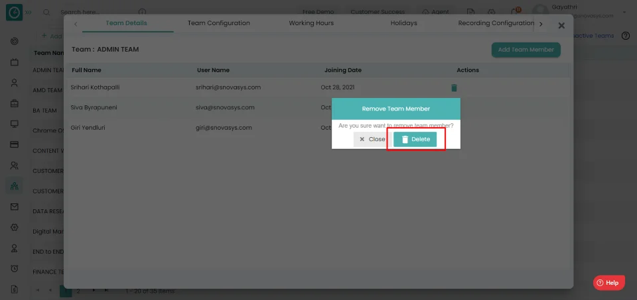The width and height of the screenshot is (637, 300).
Task: Go to previous page pagination arrow
Action: tap(50, 290)
